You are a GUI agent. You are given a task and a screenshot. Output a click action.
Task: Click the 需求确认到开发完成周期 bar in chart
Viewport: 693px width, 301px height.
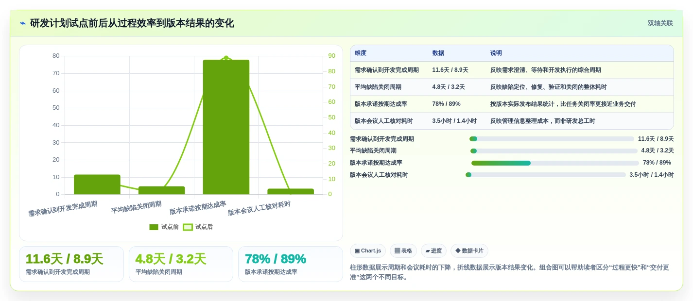pyautogui.click(x=97, y=184)
